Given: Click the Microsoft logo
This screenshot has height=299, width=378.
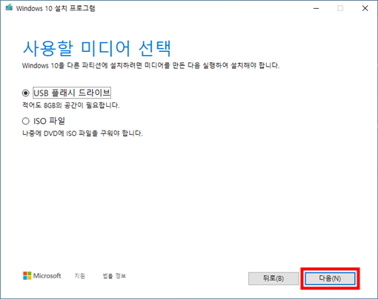Looking at the screenshot, I should point(42,276).
